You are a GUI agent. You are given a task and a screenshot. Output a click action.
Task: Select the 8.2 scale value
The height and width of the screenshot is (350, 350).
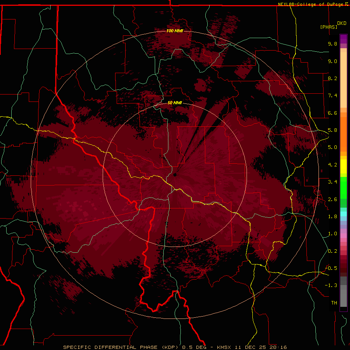332,78
